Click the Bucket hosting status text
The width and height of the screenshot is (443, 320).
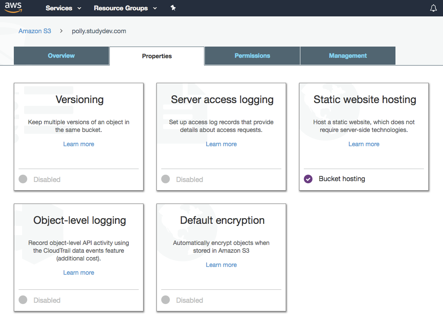coord(342,179)
